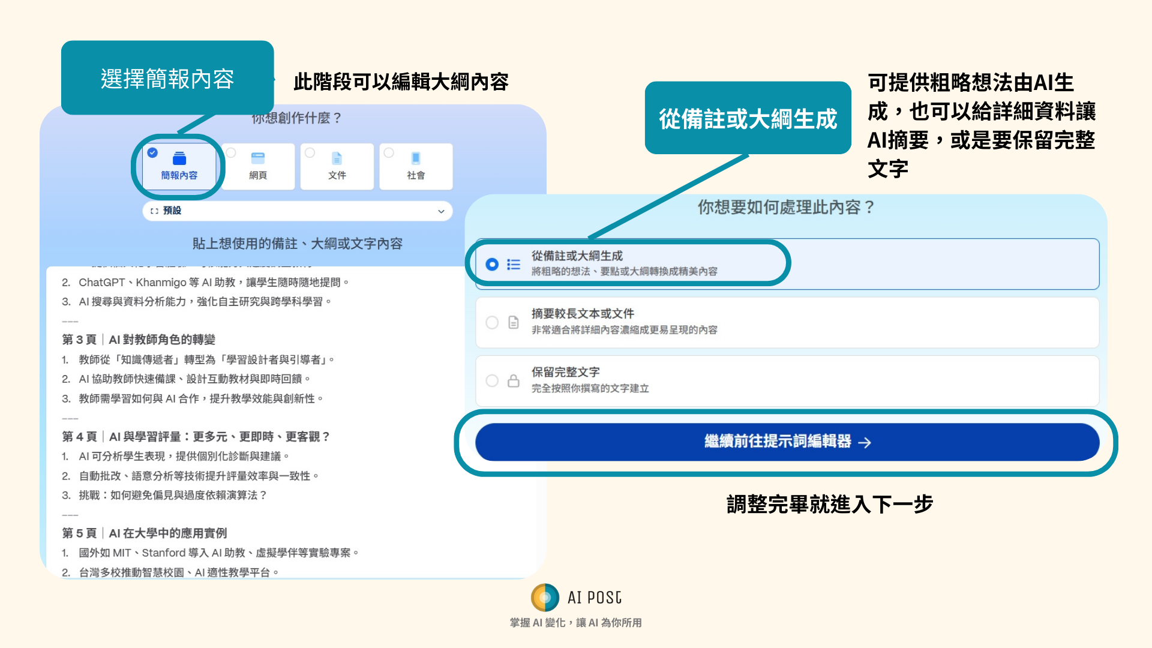Choose the 文件 content type card
The image size is (1152, 648).
337,167
